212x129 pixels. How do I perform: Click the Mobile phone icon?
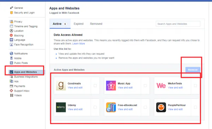(x=12, y=58)
